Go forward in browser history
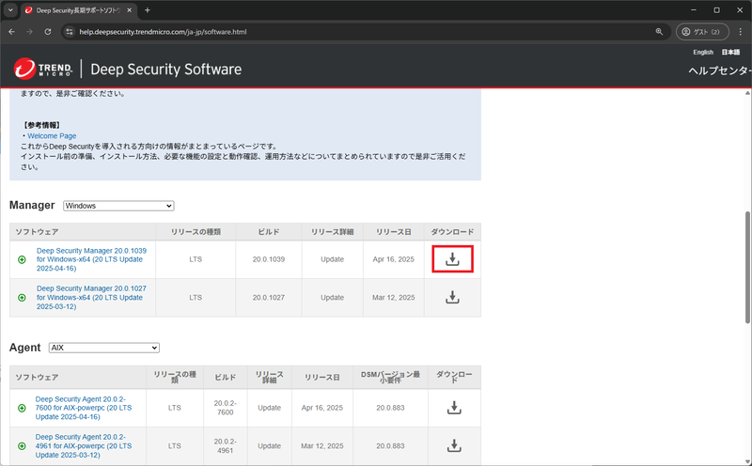752x466 pixels. tap(30, 32)
